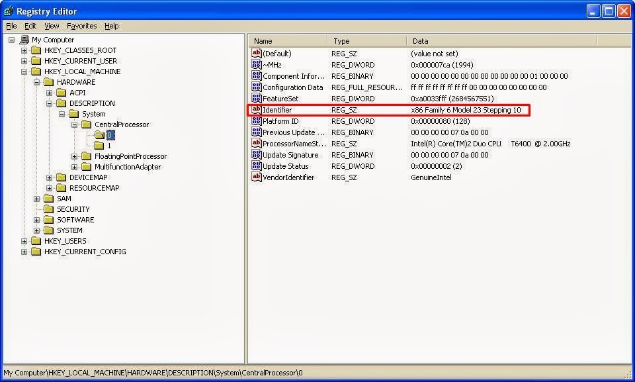Viewport: 635px width, 382px height.
Task: Expand the ACPI key
Action: (50, 93)
